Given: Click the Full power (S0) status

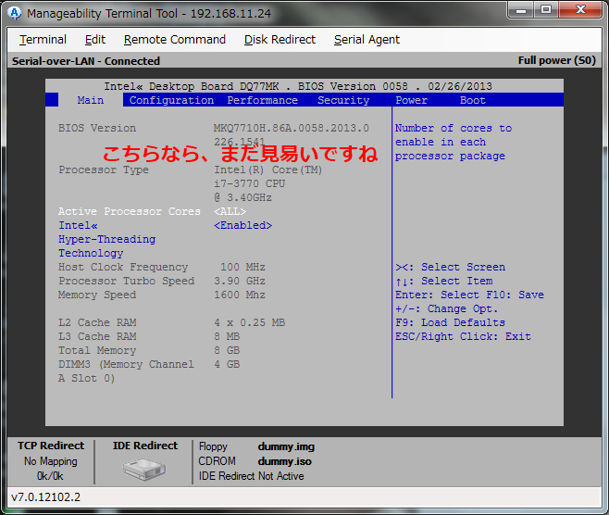Looking at the screenshot, I should [x=556, y=60].
